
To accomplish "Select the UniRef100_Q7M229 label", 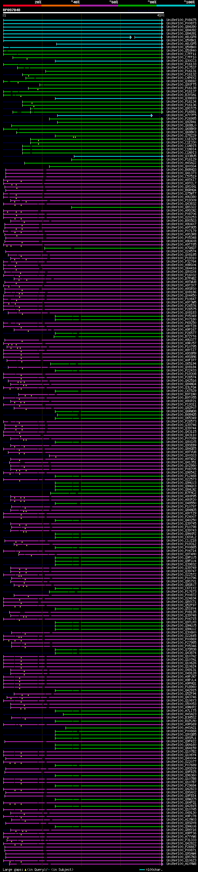I will tap(181, 135).
